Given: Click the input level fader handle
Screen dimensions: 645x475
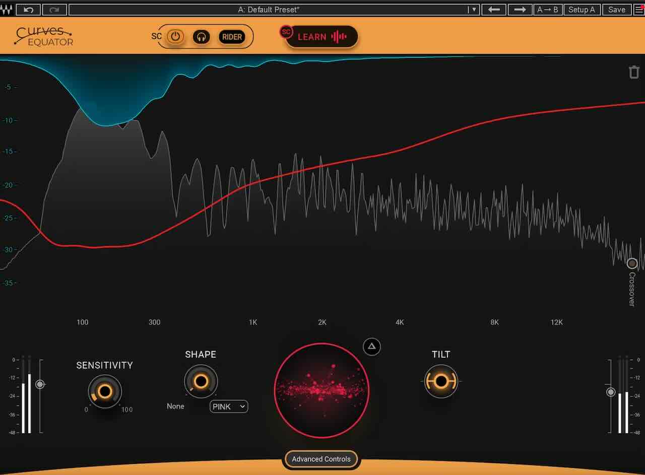Looking at the screenshot, I should [x=40, y=384].
